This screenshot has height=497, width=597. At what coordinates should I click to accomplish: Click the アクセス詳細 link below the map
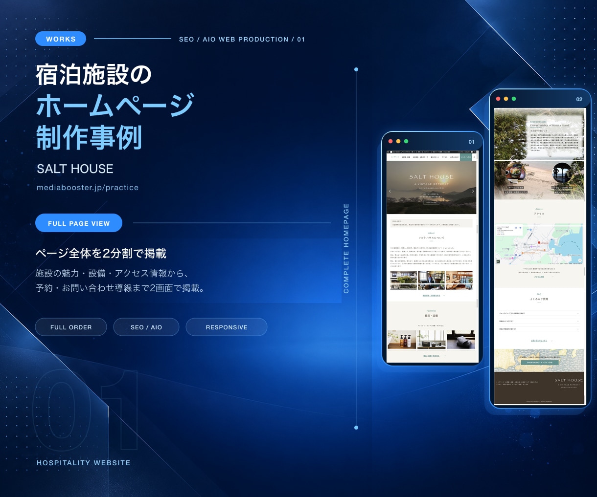pyautogui.click(x=539, y=277)
